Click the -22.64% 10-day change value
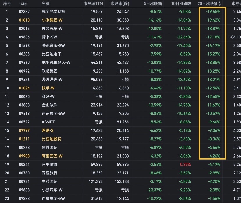 click(184, 37)
